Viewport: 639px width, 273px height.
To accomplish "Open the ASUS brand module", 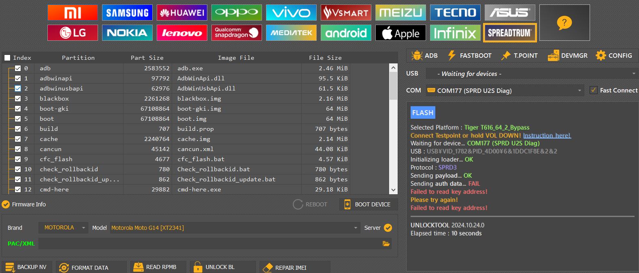I will 510,13.
